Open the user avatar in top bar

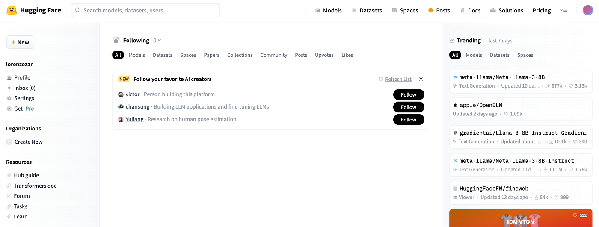(x=588, y=10)
